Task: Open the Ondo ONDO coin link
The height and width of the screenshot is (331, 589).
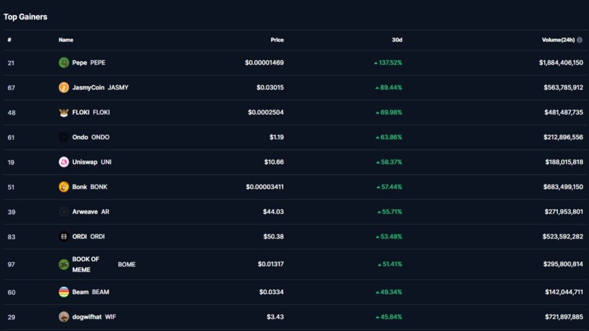Action: (90, 137)
